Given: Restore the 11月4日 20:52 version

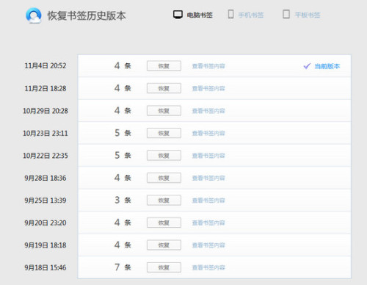Looking at the screenshot, I should click(164, 66).
